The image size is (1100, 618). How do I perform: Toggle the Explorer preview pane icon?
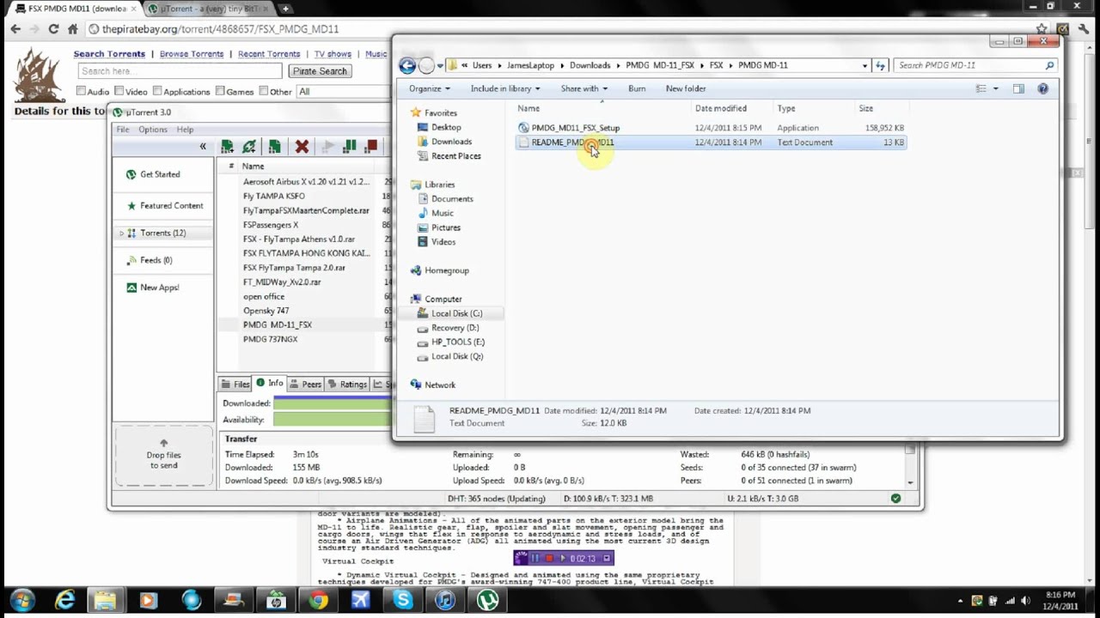1018,88
